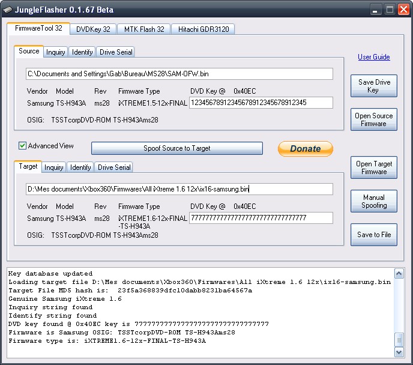Screen dimensions: 413x365
Task: Open the User Guide link
Action: [374, 57]
